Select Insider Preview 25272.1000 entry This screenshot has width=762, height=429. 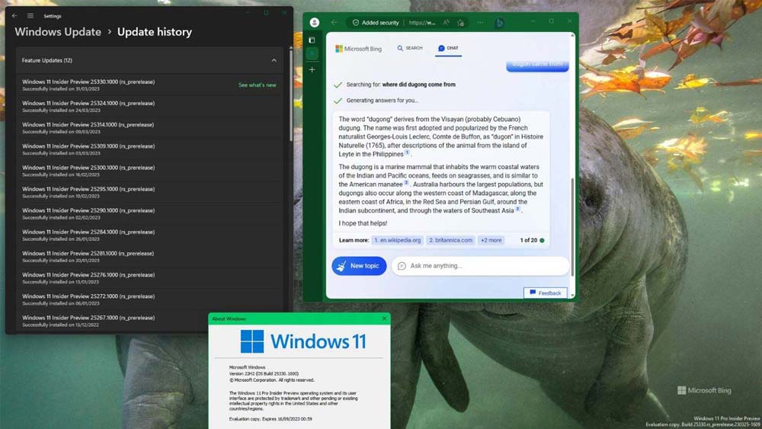click(x=149, y=299)
